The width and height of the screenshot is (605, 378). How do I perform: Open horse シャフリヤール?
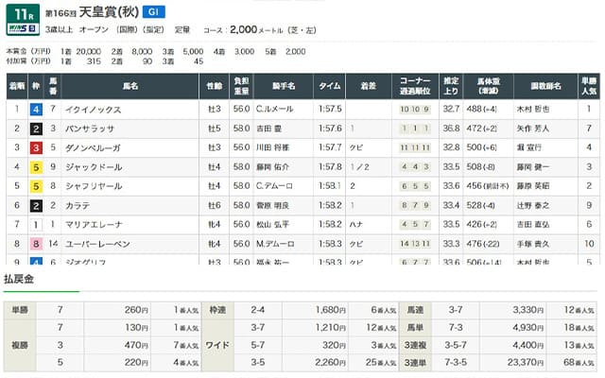pos(94,186)
